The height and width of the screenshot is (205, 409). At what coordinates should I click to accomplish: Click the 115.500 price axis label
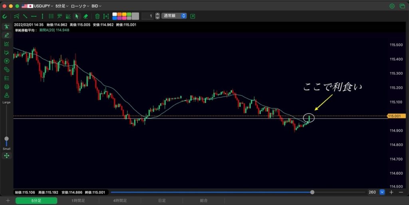396,45
